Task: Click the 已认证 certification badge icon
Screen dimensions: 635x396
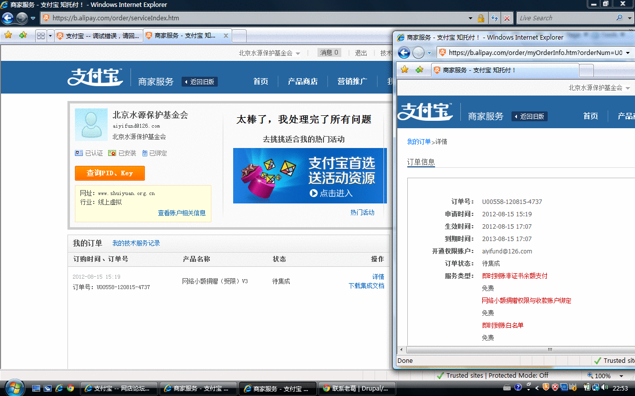Action: 79,153
